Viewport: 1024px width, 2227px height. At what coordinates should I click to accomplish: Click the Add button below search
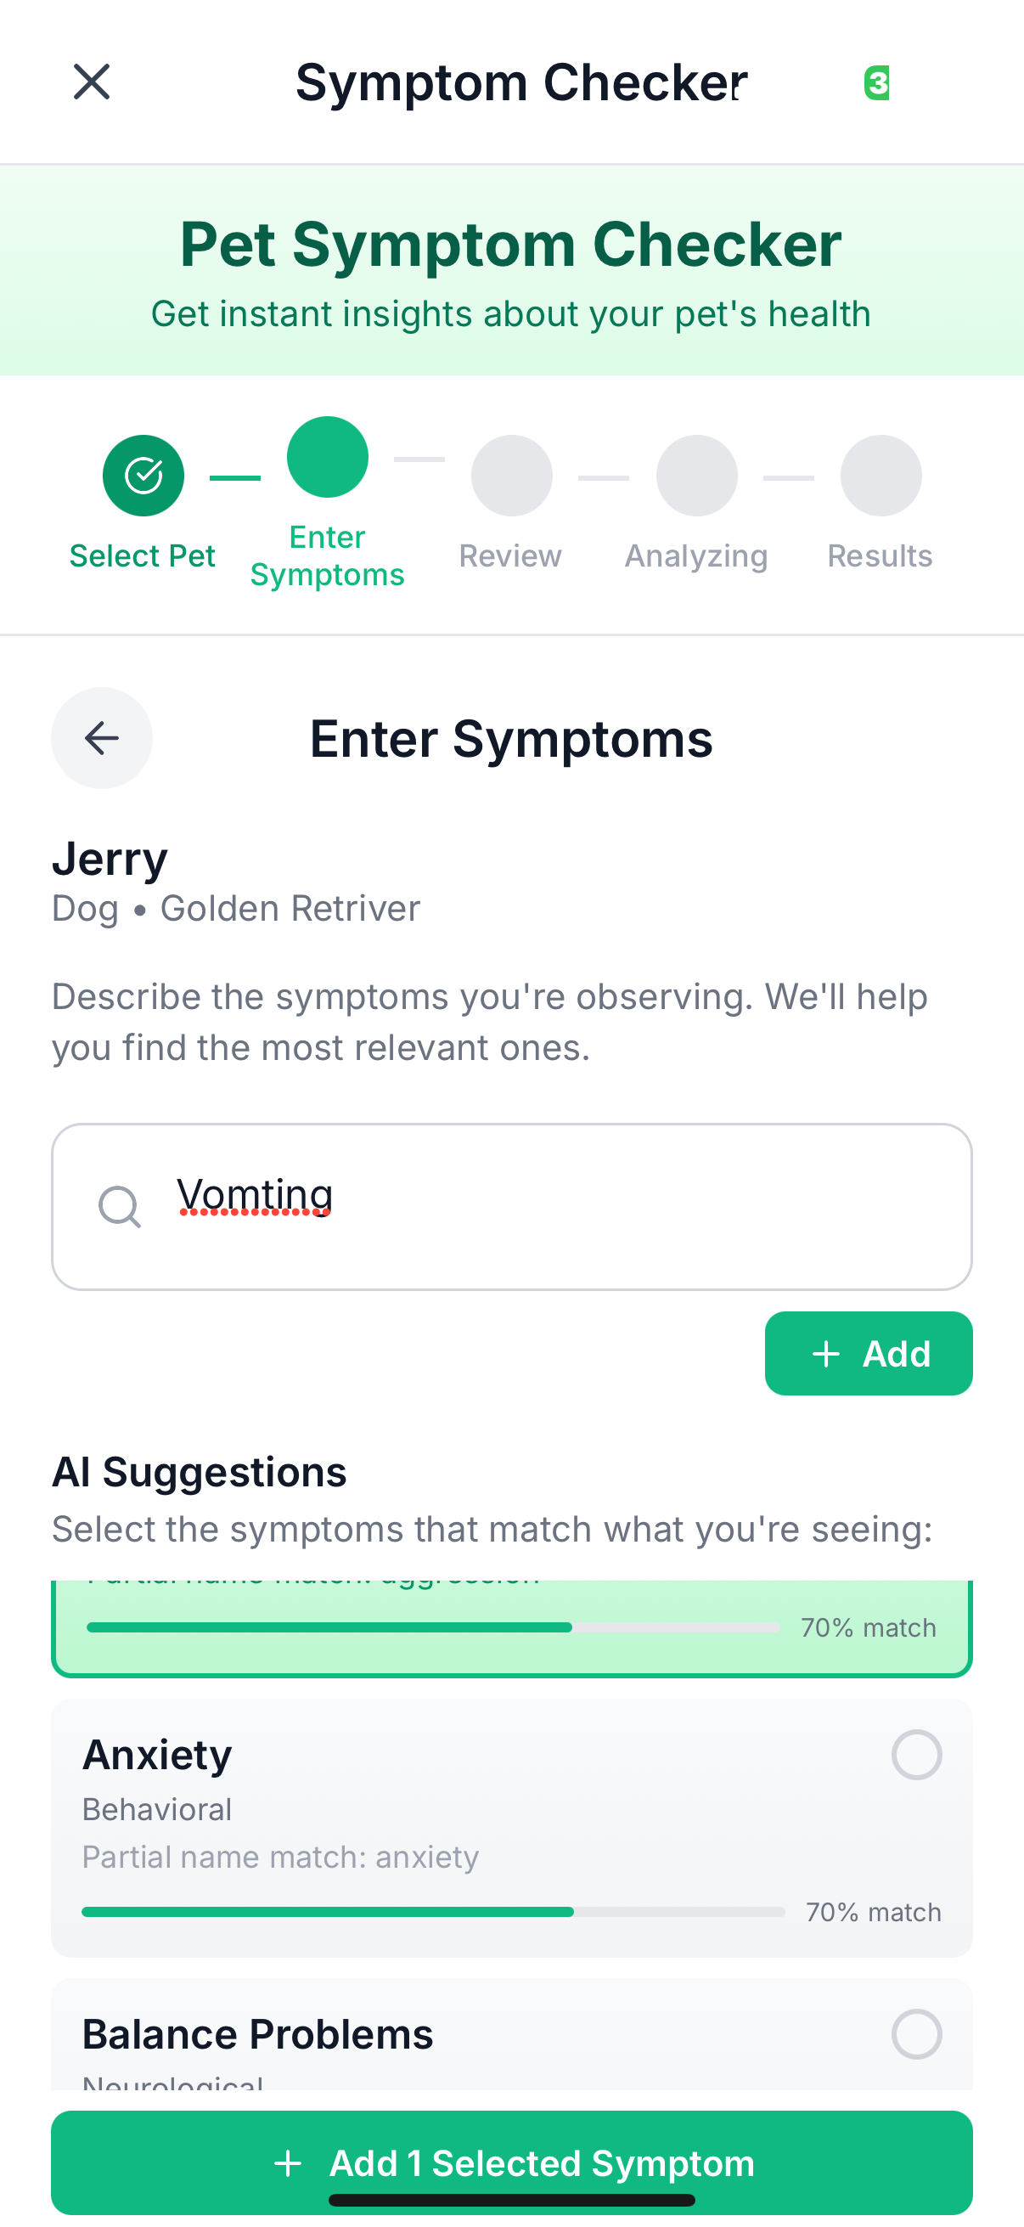tap(869, 1353)
